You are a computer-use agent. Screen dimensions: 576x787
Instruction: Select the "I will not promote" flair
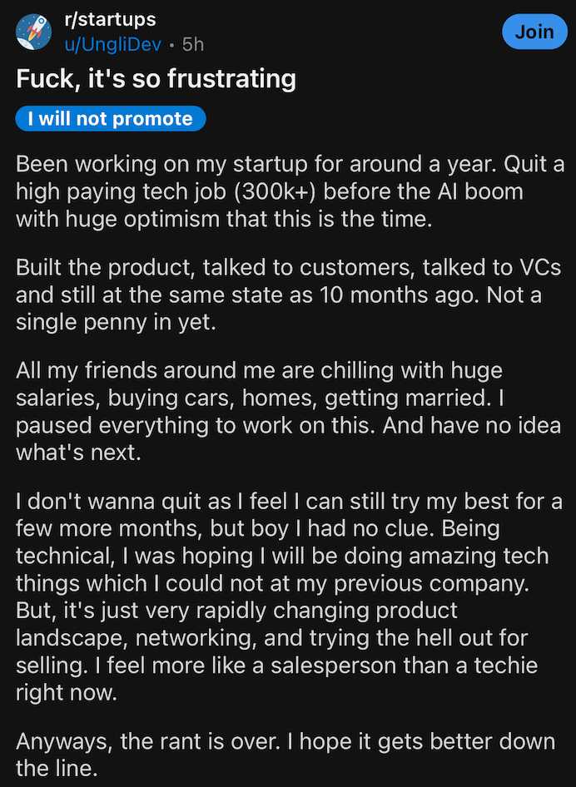click(x=110, y=119)
